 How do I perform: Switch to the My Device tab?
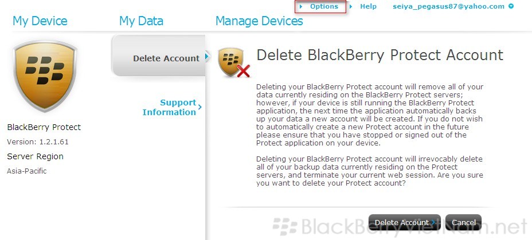point(40,21)
